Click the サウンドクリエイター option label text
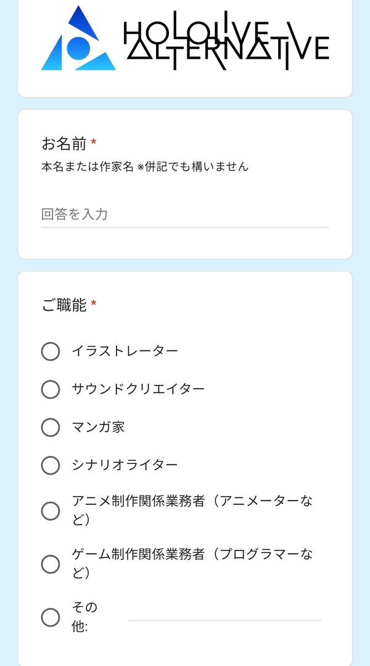370x666 pixels. pyautogui.click(x=138, y=389)
